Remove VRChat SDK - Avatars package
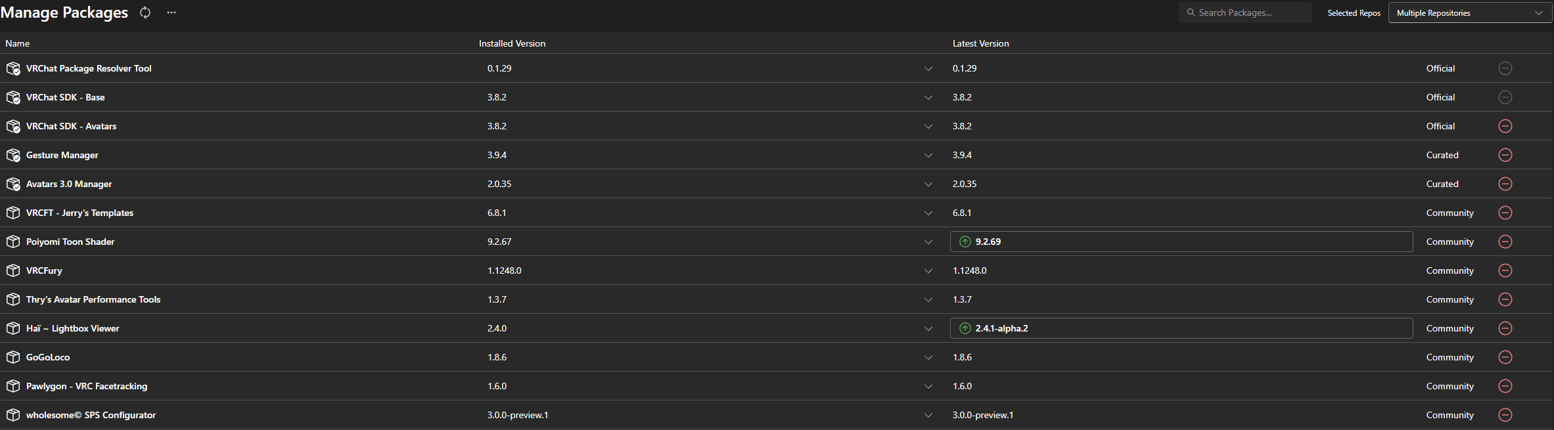Screen dimensions: 1554x430 [1505, 126]
